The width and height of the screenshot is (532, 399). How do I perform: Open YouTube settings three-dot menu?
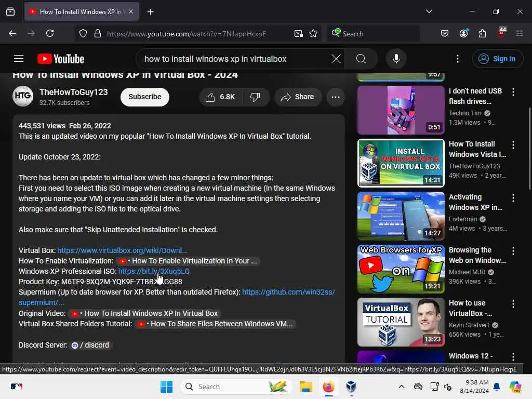coord(458,59)
